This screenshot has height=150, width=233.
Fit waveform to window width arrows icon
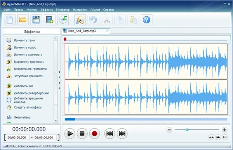click(x=211, y=137)
